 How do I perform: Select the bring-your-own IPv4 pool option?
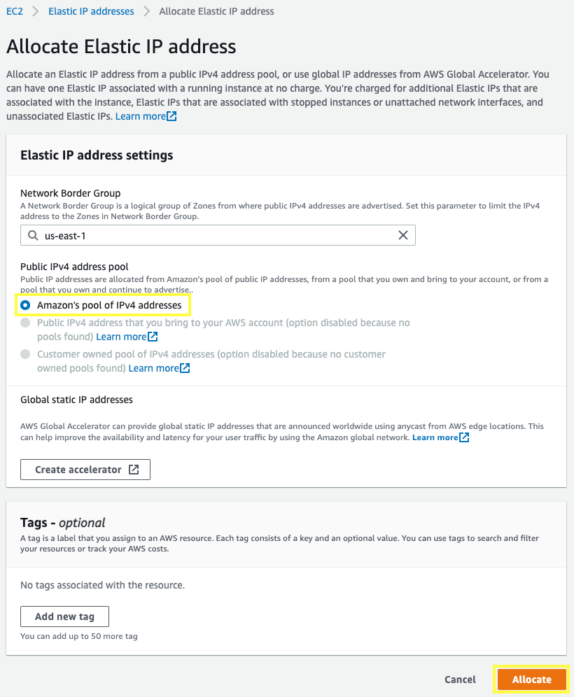point(25,323)
